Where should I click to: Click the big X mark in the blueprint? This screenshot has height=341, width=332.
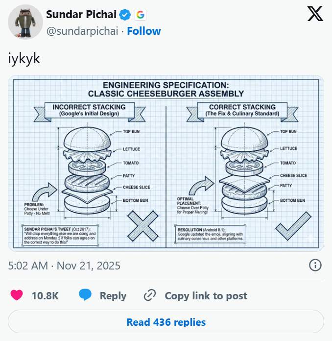[x=142, y=225]
